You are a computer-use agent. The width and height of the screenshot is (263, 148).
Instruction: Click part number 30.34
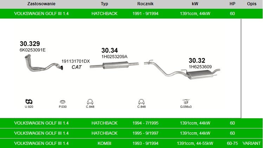point(110,50)
